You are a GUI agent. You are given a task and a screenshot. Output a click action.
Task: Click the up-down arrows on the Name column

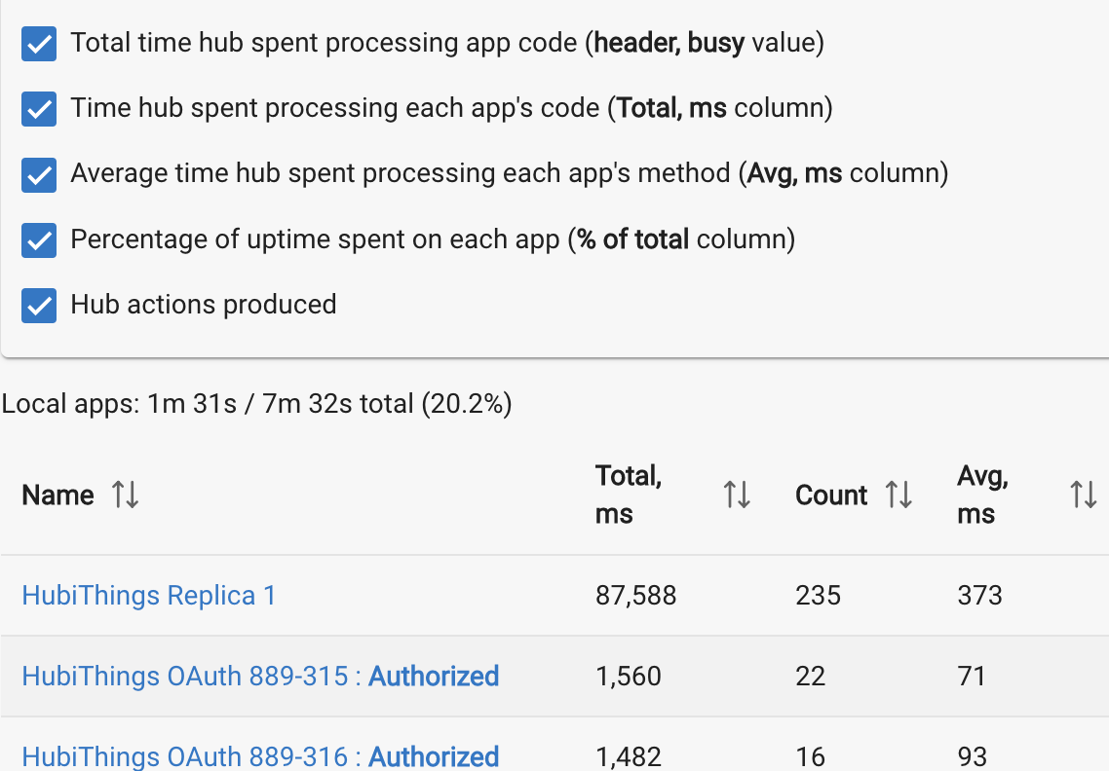click(125, 495)
